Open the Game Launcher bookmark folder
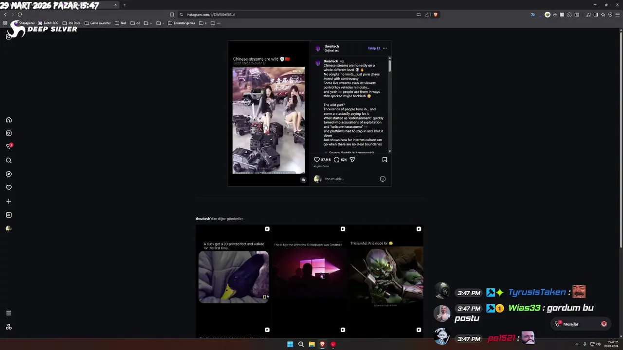Screen dimensions: 623x350 pos(98,23)
